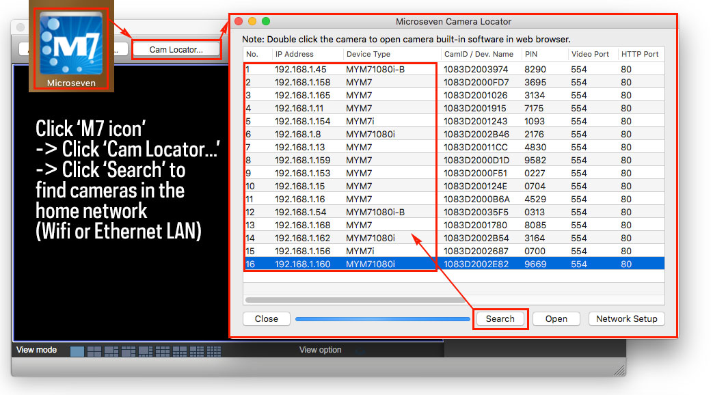Sort by the HTTP Port column header
Image resolution: width=713 pixels, height=395 pixels.
pos(640,54)
